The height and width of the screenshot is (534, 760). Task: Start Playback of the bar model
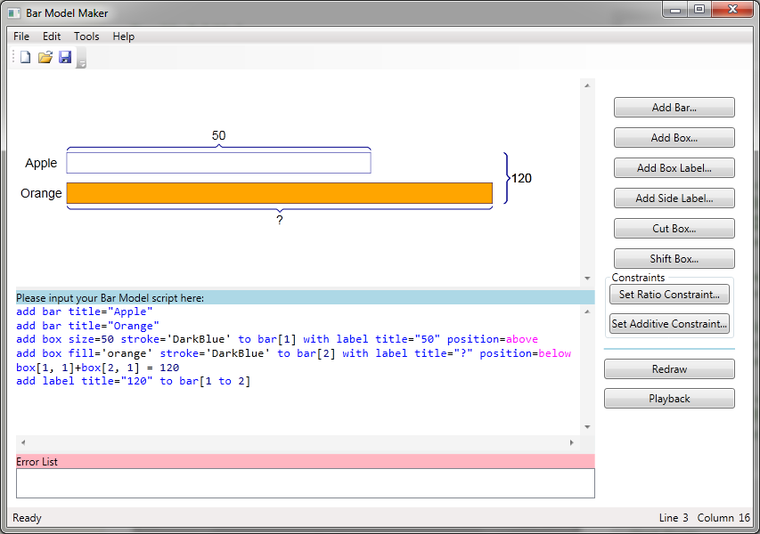[669, 399]
